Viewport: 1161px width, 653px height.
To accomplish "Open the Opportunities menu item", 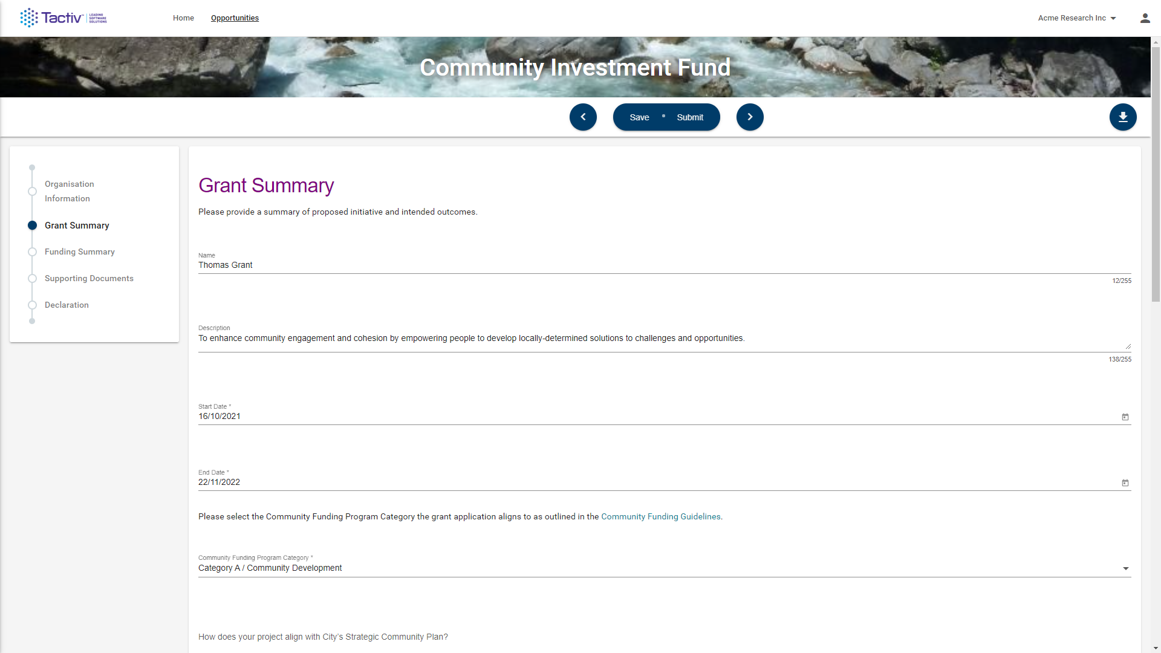I will (x=235, y=18).
